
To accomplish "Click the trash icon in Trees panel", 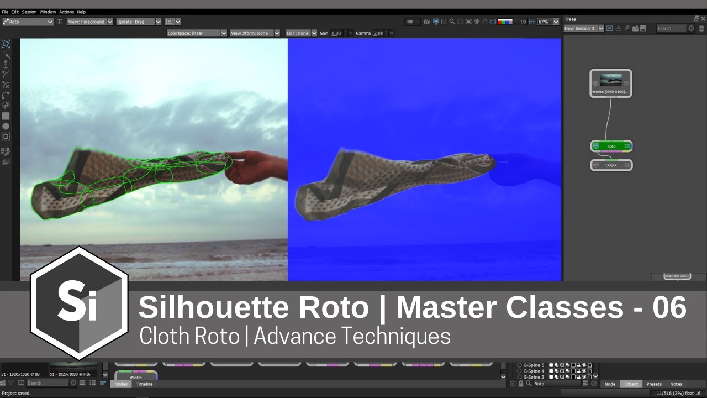I will pyautogui.click(x=701, y=28).
